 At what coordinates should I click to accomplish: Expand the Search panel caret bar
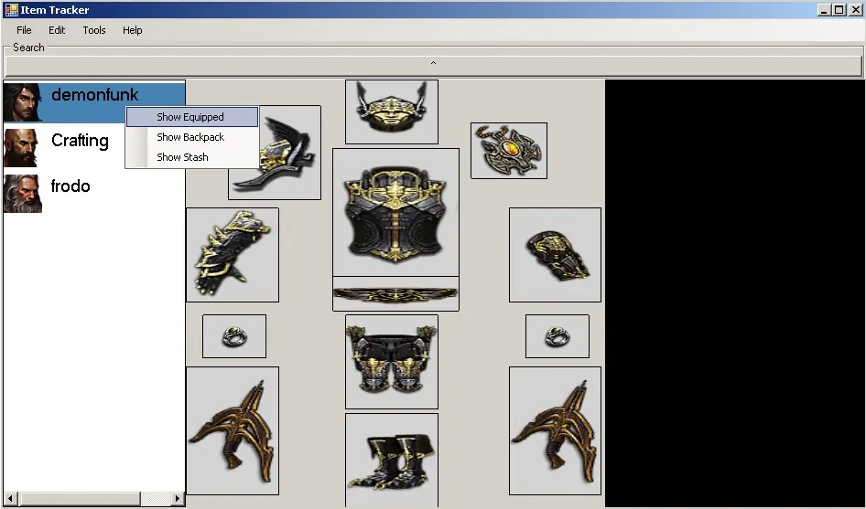click(x=434, y=65)
